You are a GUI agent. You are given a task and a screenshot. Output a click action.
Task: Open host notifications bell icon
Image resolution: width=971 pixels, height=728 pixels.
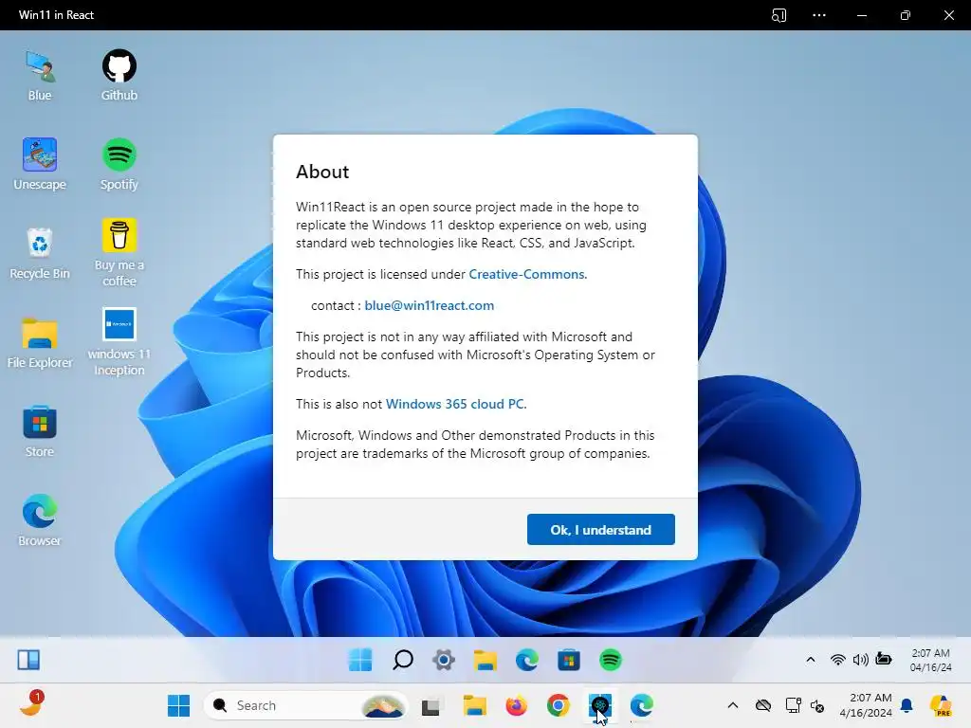pos(907,705)
